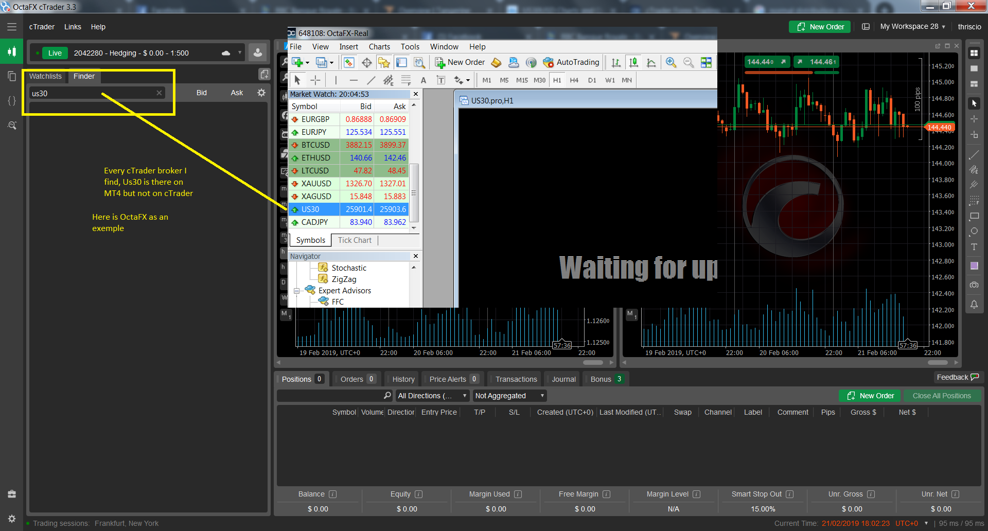988x531 pixels.
Task: Switch MT4 chart to MN timeframe
Action: 627,80
